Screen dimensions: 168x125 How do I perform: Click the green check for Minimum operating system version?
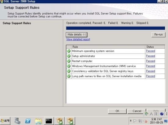coord(69,51)
